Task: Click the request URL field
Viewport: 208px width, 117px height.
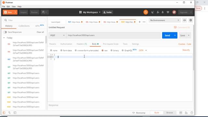Action: click(113, 35)
